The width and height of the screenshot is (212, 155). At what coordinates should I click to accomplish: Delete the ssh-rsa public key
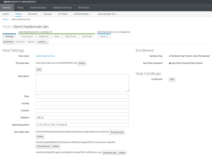pyautogui.click(x=122, y=152)
